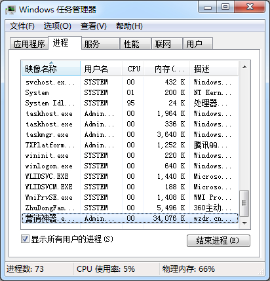Show the 用户 tab

198,44
